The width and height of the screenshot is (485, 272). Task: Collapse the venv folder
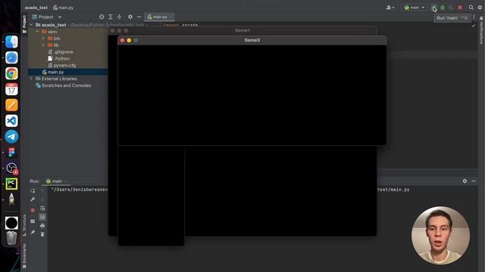tap(37, 32)
